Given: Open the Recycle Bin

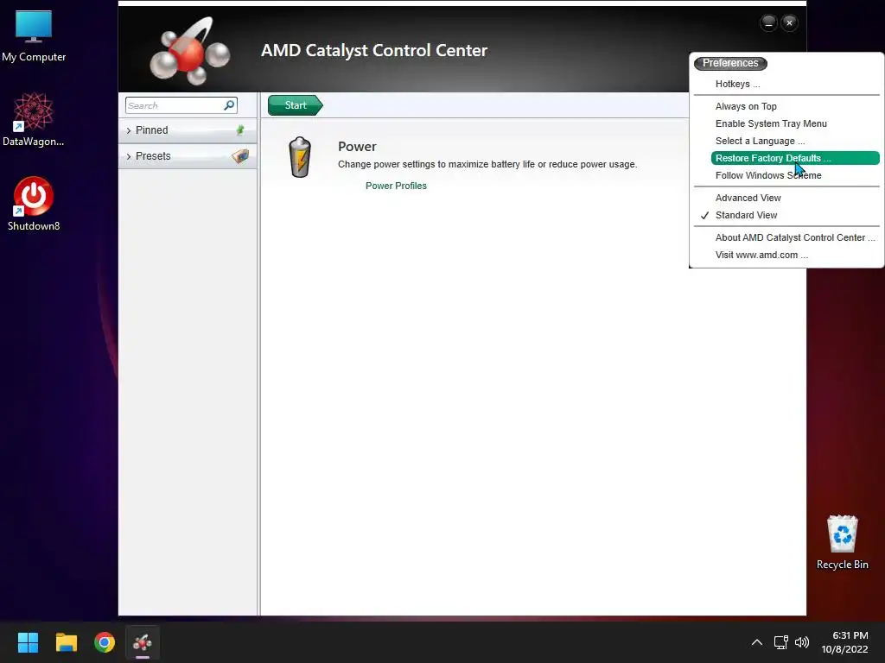Looking at the screenshot, I should 842,542.
